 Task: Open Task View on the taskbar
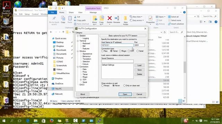point(19,121)
